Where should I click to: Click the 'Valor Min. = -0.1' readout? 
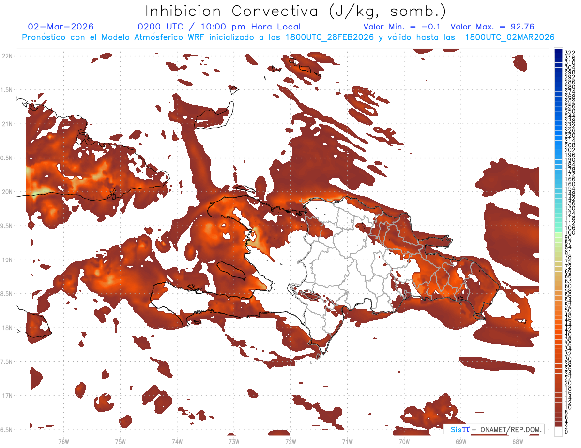(401, 27)
